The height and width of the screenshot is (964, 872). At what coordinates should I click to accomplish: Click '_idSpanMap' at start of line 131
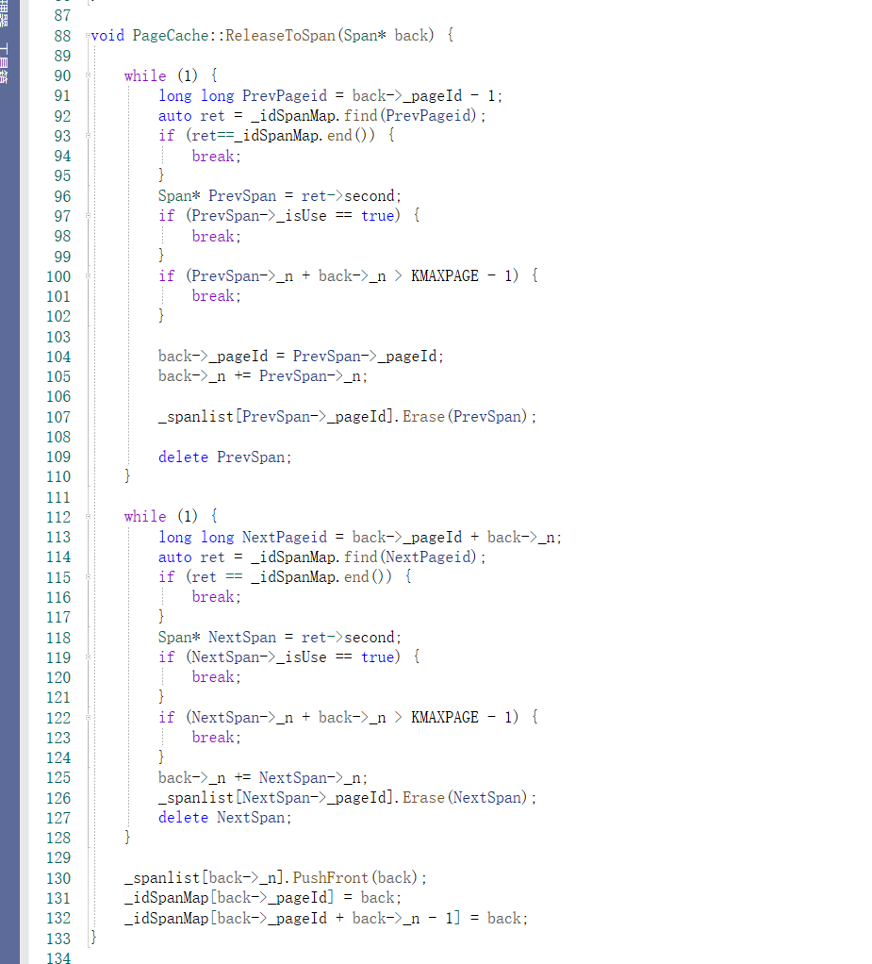click(167, 898)
